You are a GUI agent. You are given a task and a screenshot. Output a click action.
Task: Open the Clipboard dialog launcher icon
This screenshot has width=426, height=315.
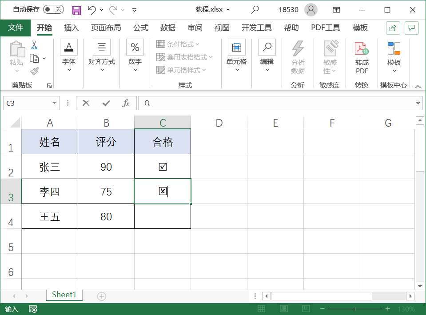(x=49, y=85)
